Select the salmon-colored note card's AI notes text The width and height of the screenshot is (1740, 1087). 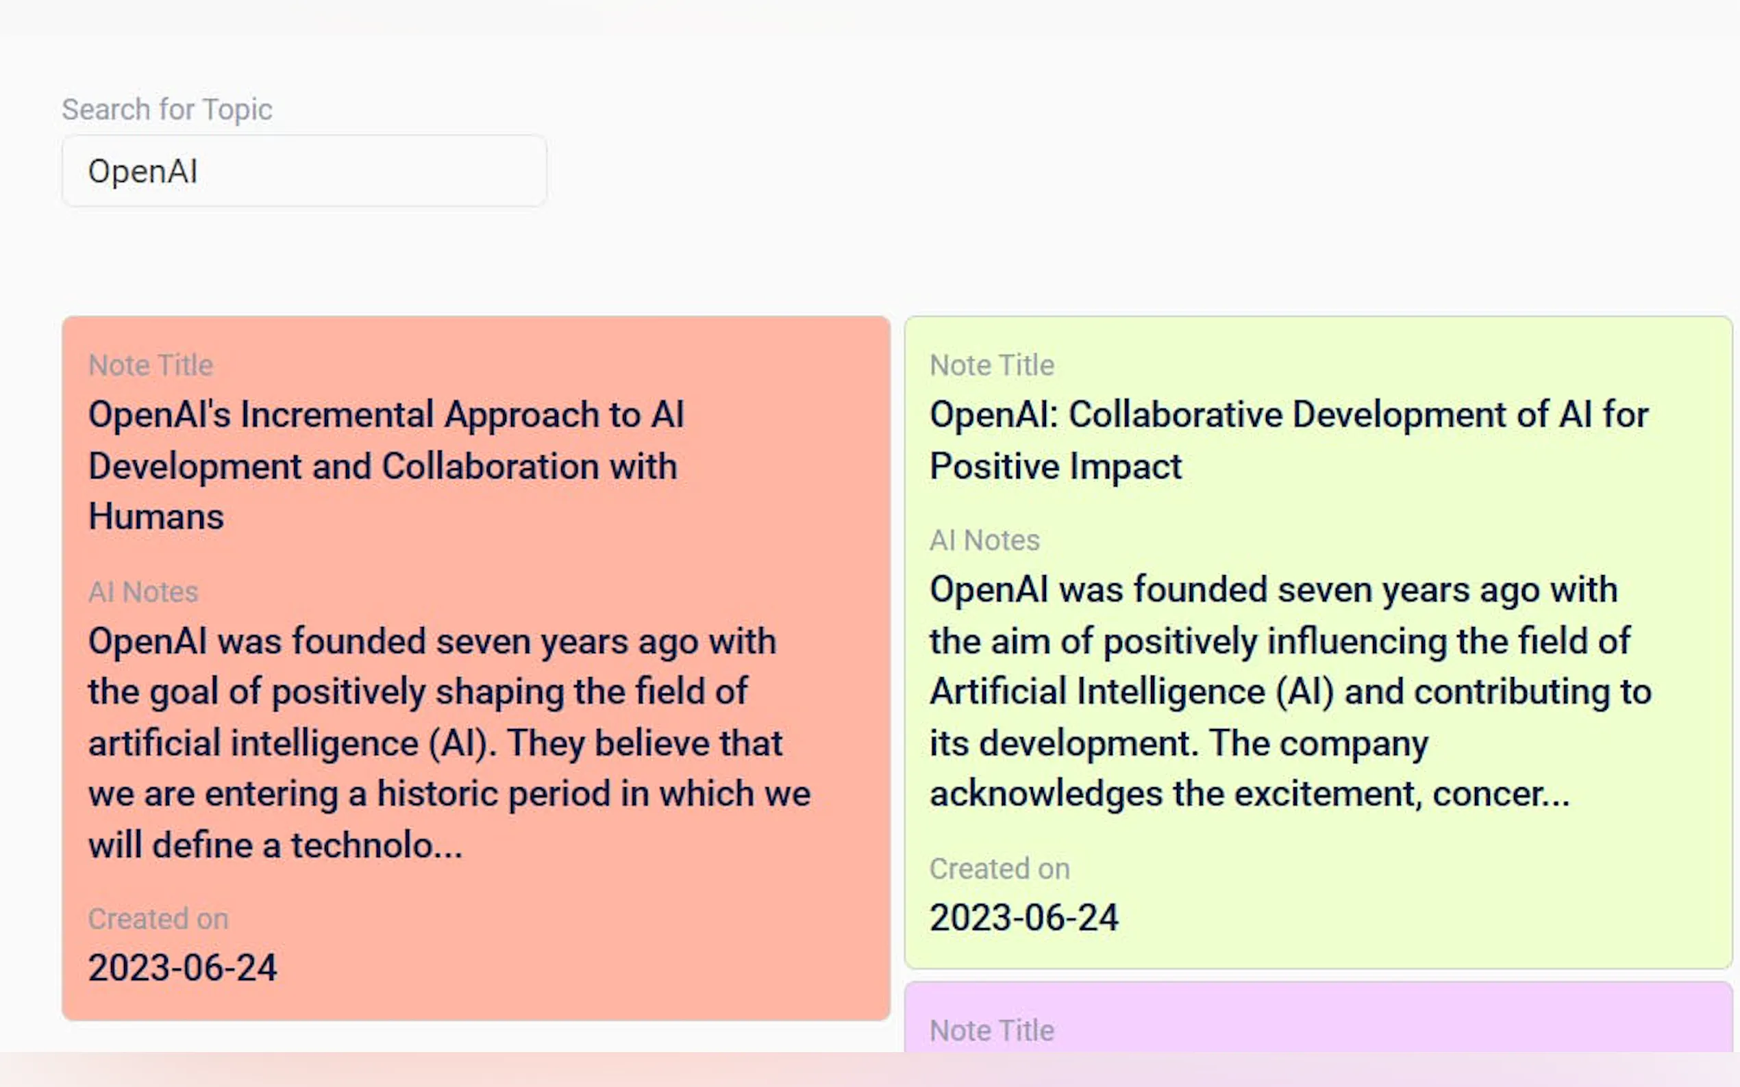point(449,742)
